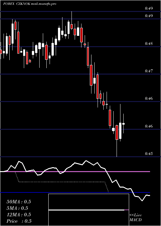161x226 pixels.
Task: Click the <<Live MACD label
Action: coord(136,218)
